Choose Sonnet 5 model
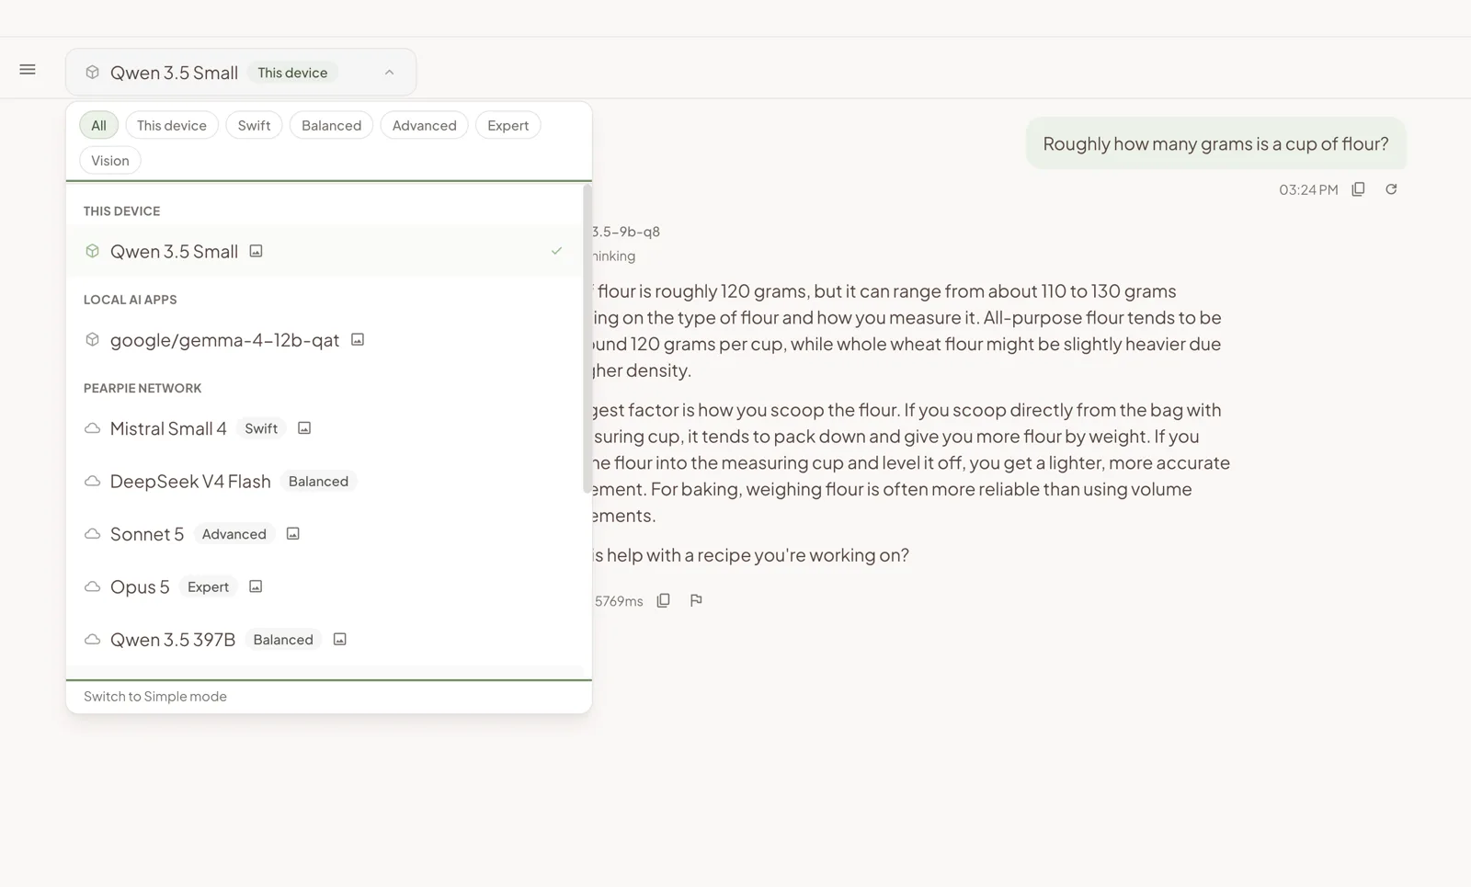Image resolution: width=1471 pixels, height=887 pixels. coord(325,534)
